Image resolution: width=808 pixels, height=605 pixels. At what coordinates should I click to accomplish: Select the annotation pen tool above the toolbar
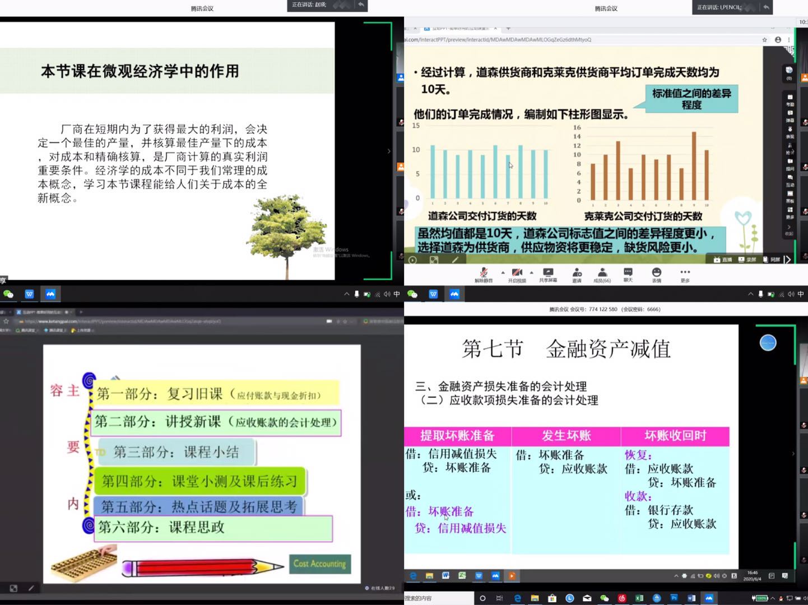[455, 259]
